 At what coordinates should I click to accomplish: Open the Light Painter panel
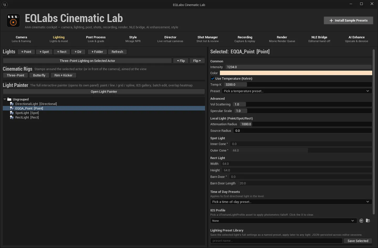[104, 91]
